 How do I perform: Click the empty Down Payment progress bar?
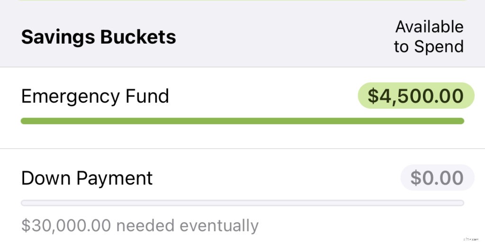pos(242,203)
